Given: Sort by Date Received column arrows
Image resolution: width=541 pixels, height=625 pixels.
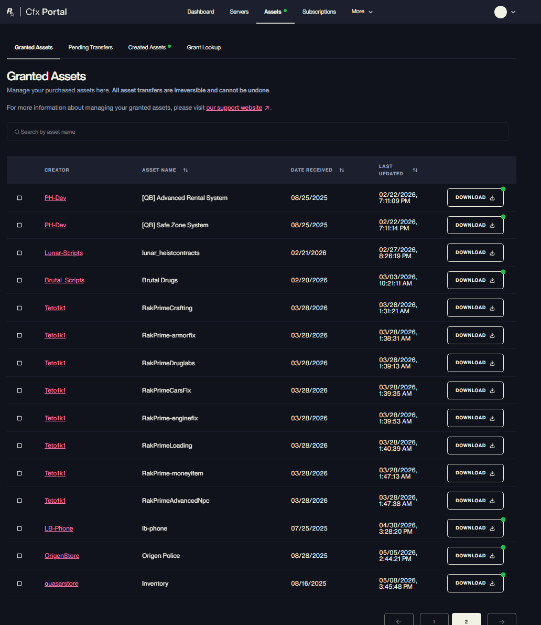Looking at the screenshot, I should tap(342, 170).
